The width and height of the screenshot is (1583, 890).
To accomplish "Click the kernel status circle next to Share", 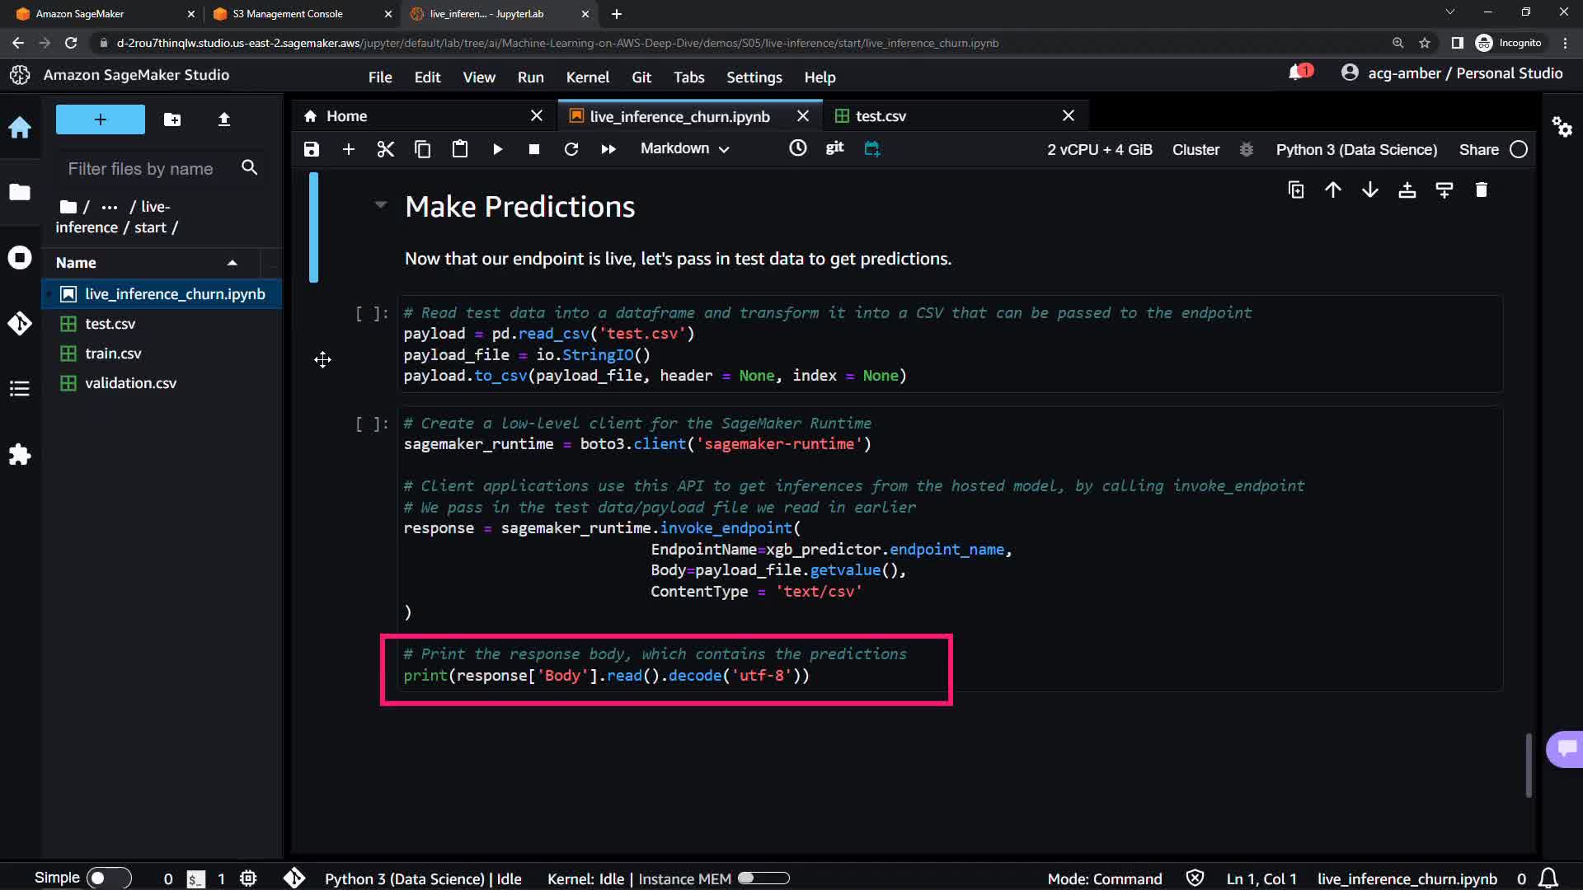I will [1518, 149].
